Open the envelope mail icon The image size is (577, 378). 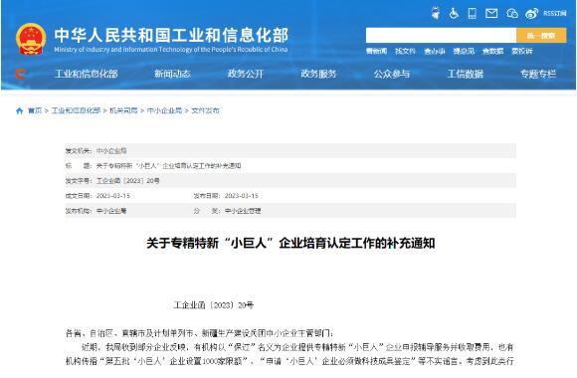tap(491, 14)
